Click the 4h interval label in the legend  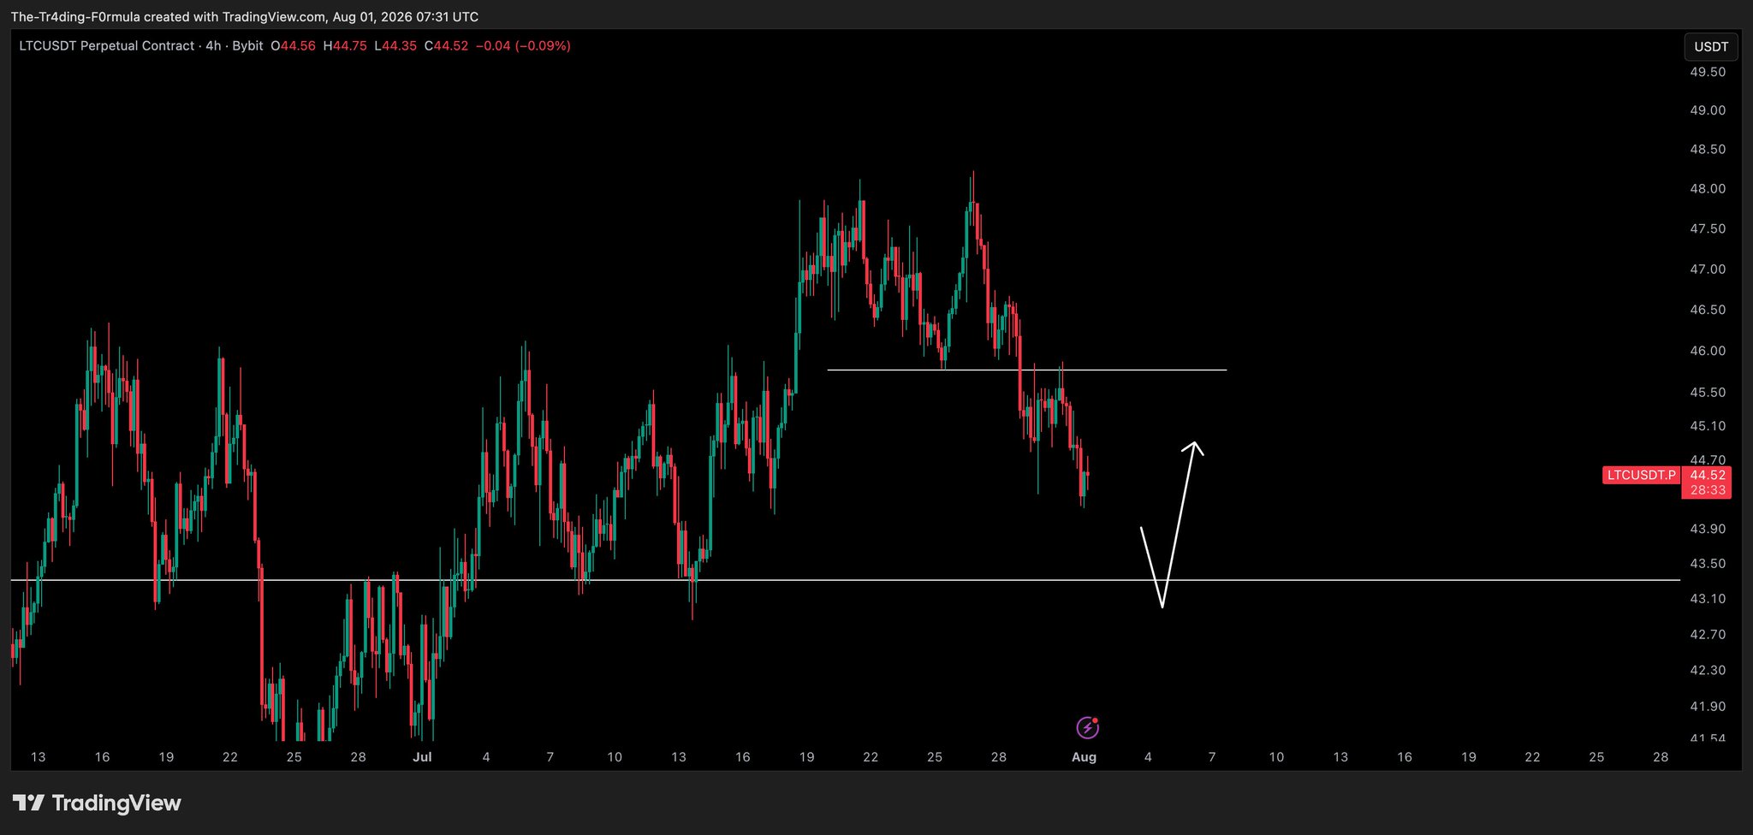tap(213, 46)
